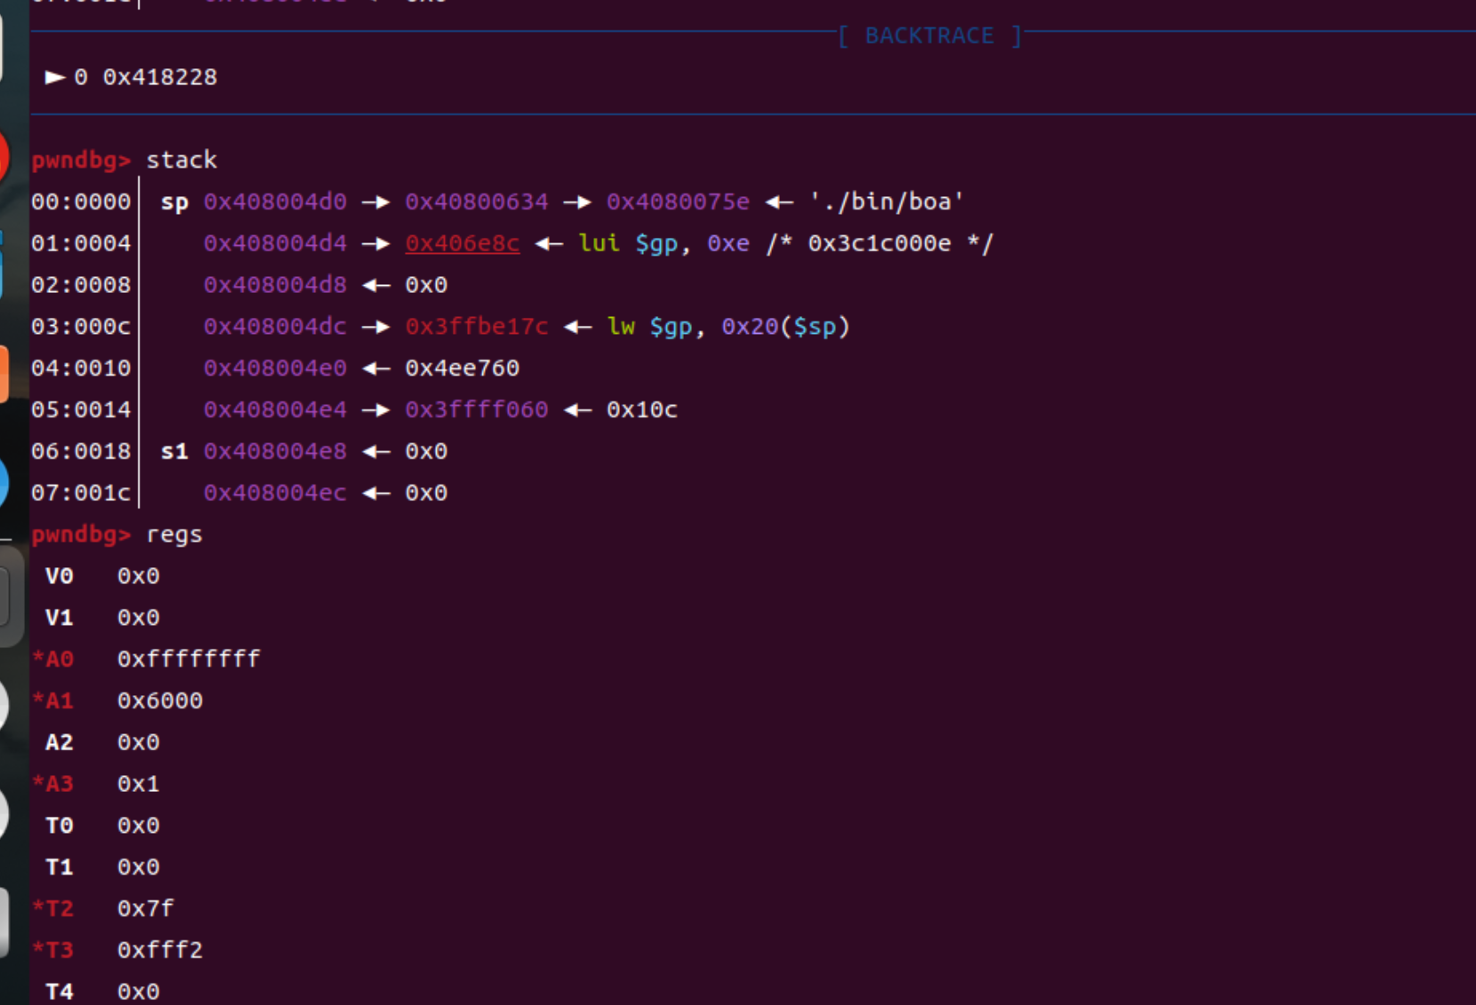The image size is (1476, 1005).
Task: Click the 0x3ffbe17c pointer address
Action: pos(476,327)
